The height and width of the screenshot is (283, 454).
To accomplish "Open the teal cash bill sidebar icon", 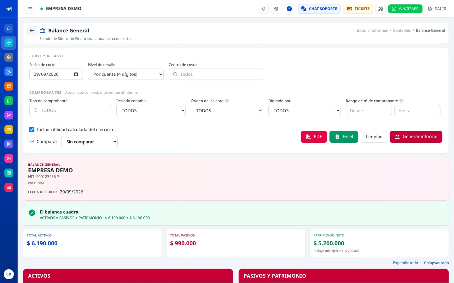I will [9, 173].
